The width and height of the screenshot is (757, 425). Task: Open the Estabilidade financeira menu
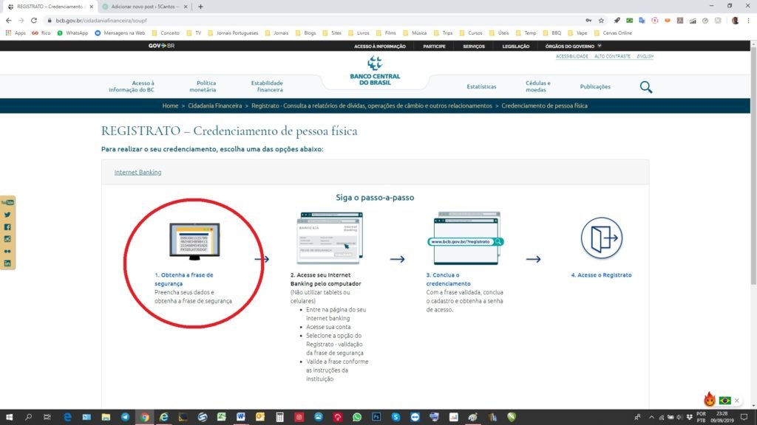[267, 86]
